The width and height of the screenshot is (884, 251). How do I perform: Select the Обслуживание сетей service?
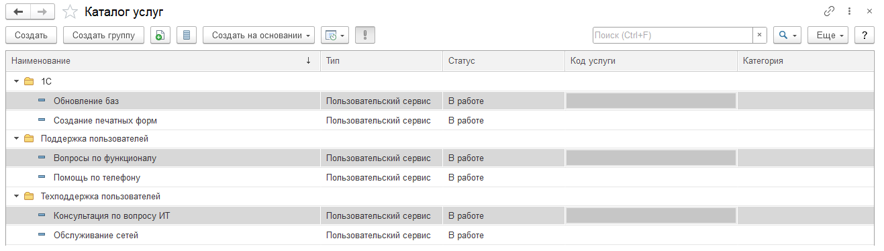(96, 236)
